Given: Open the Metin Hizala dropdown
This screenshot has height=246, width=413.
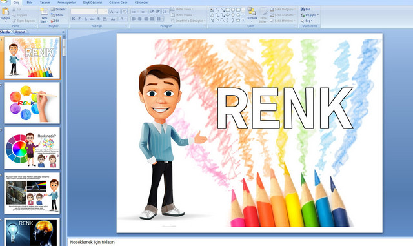Looking at the screenshot, I should pos(183,15).
